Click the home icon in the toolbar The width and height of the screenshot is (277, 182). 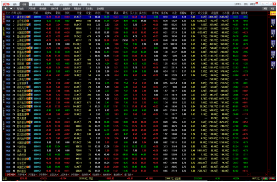[x=6, y=8]
